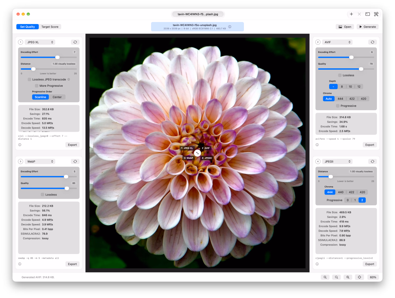Click the Open image button
Viewport: 395px width, 298px height.
pos(345,27)
